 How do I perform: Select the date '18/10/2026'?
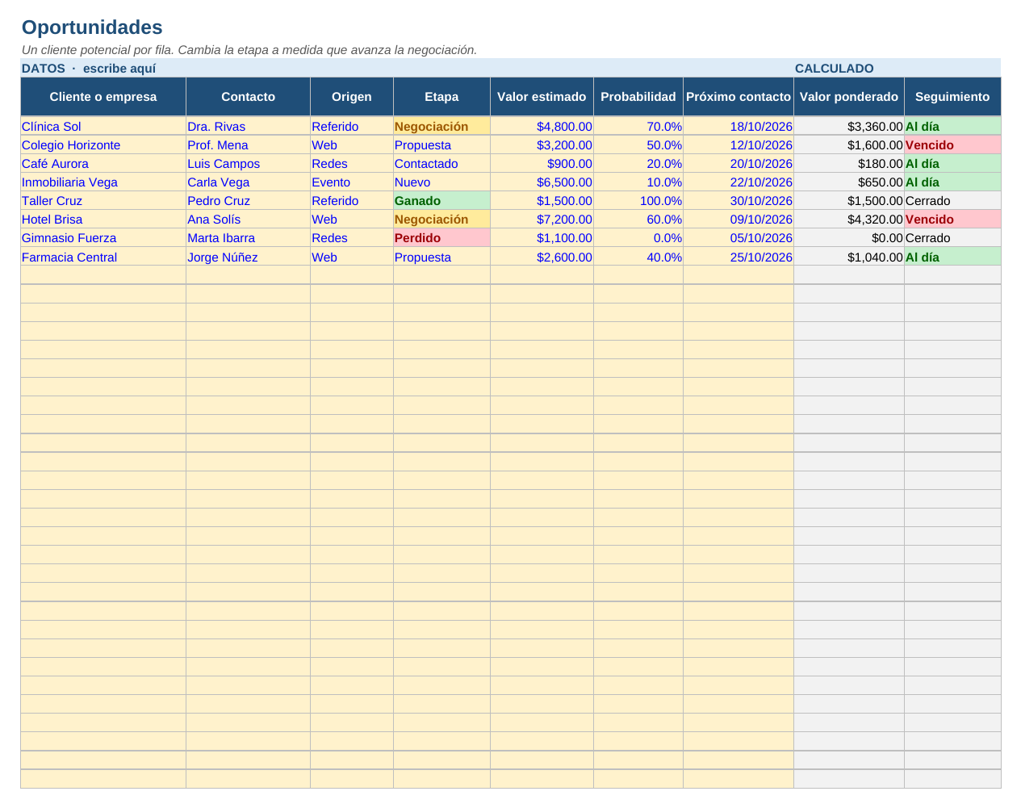click(739, 126)
